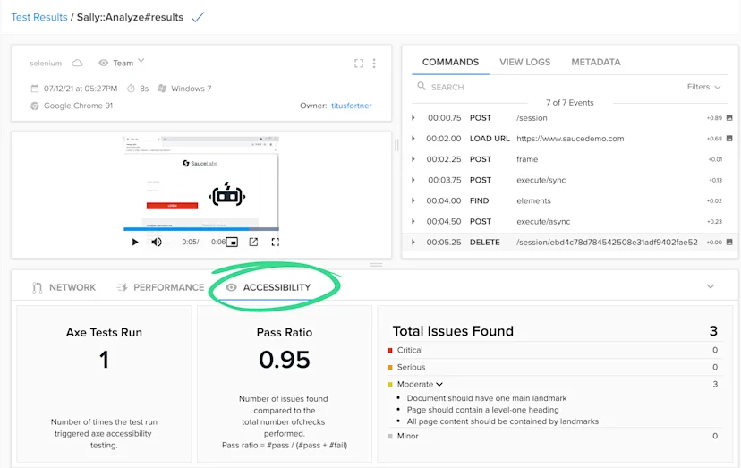
Task: Click the video progress bar
Action: (x=201, y=229)
